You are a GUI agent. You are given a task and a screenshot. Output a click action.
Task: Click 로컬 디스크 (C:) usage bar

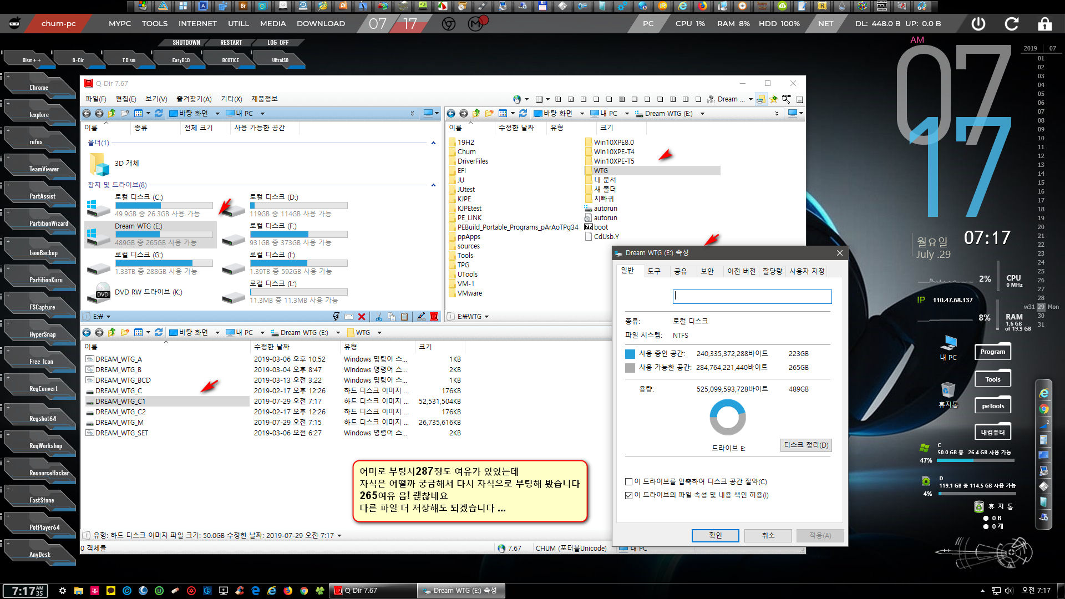(164, 205)
